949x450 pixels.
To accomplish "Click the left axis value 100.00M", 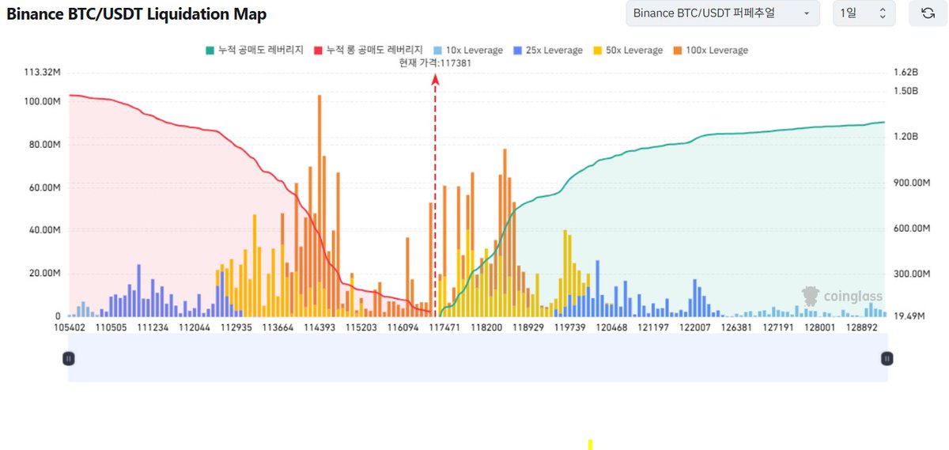I will click(43, 102).
